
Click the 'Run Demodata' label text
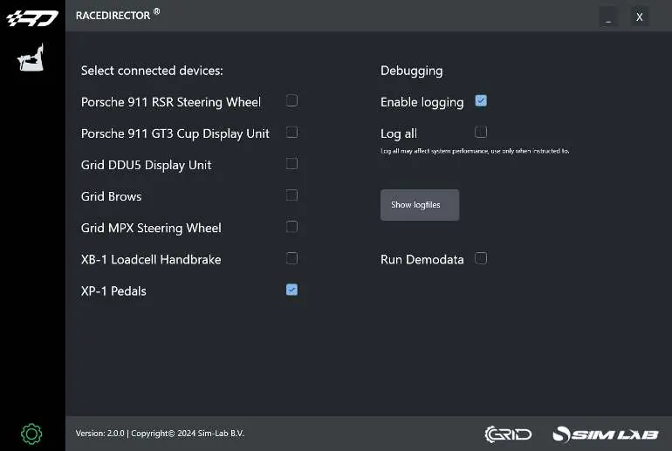(x=422, y=260)
